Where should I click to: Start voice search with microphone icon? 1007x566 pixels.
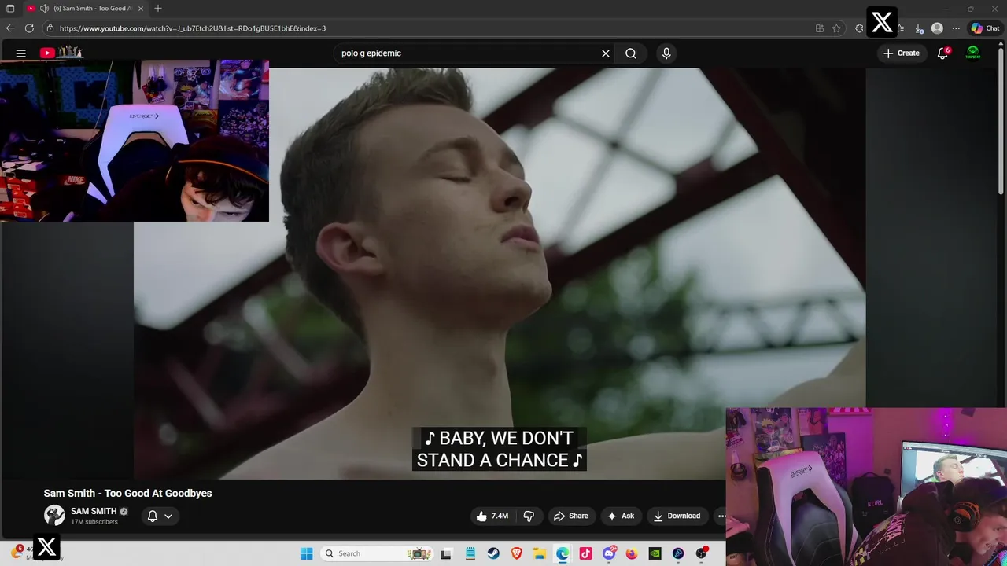coord(666,53)
